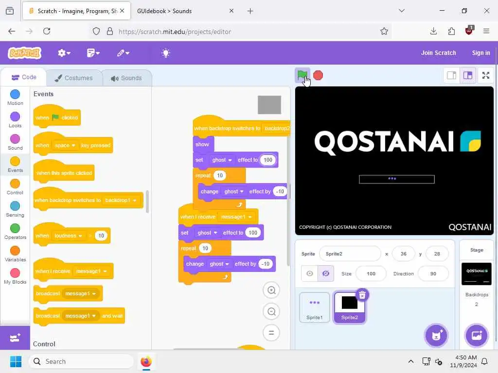
Task: Switch to the Costumes tab
Action: tap(74, 78)
